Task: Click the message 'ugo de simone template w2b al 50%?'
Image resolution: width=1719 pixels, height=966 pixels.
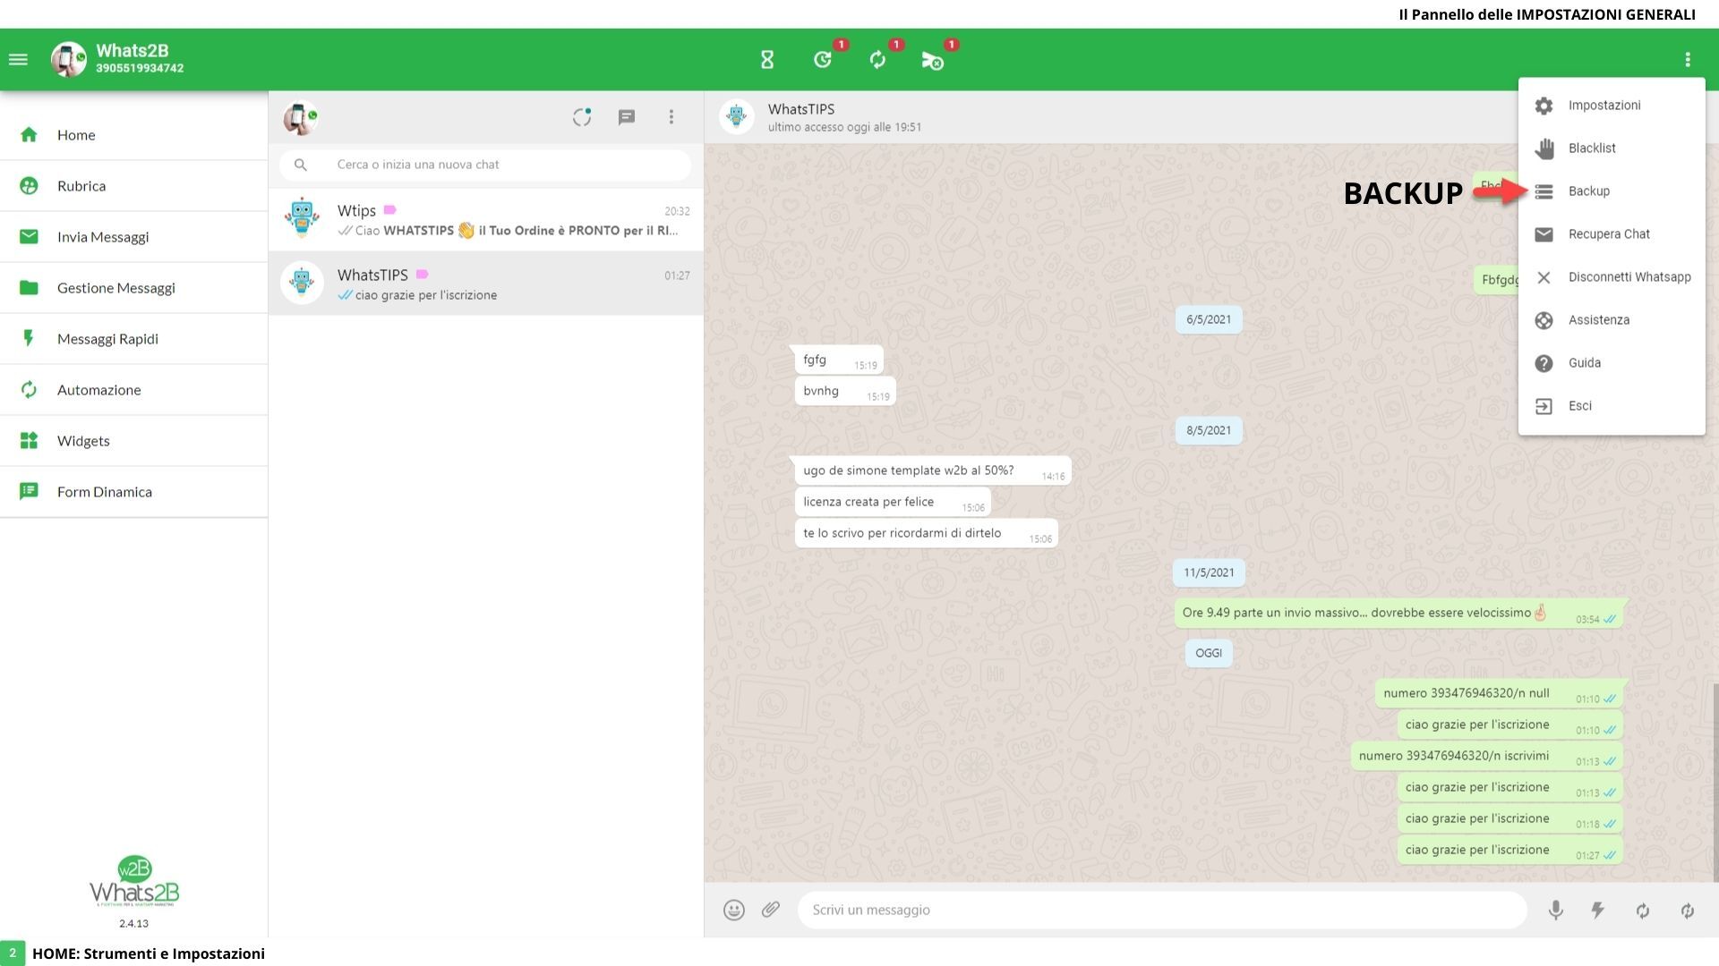Action: [932, 471]
